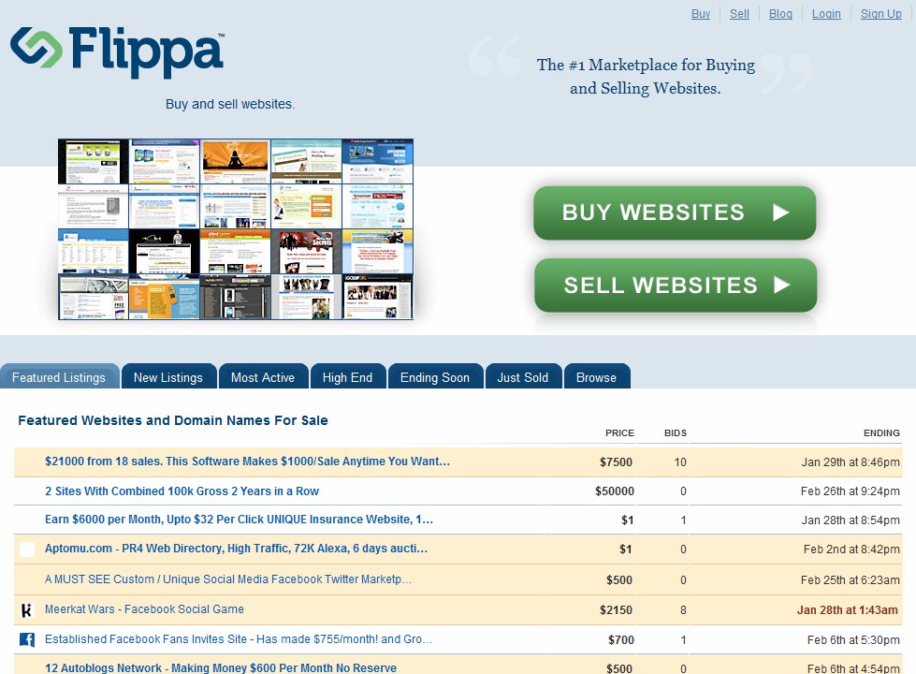Click the BIDS column header
This screenshot has width=916, height=674.
676,433
